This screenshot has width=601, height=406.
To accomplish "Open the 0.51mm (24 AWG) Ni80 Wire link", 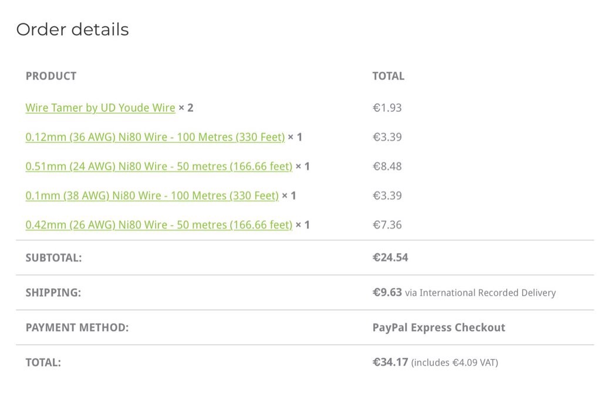I will click(x=158, y=166).
